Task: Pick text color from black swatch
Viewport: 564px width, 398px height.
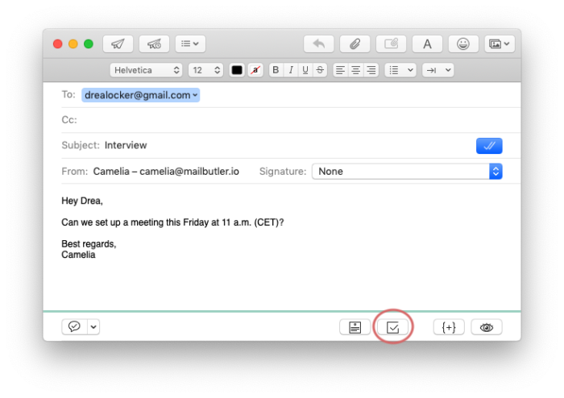Action: [237, 70]
